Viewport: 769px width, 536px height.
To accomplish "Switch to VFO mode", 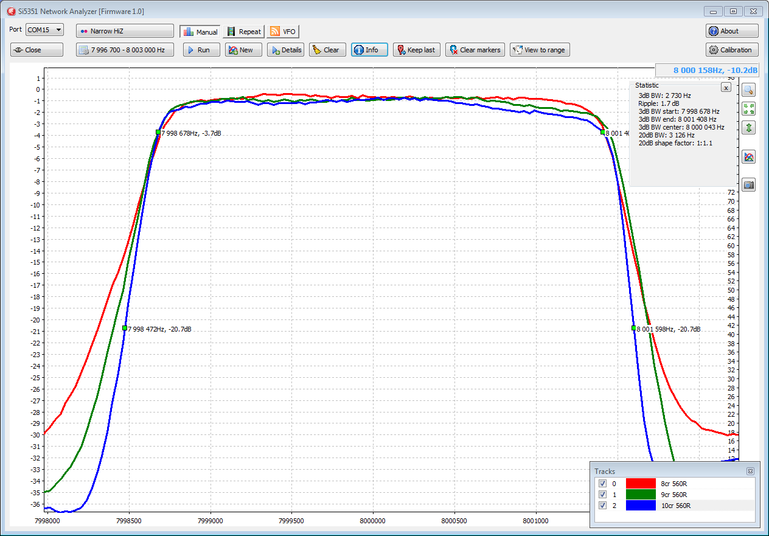I will 283,32.
